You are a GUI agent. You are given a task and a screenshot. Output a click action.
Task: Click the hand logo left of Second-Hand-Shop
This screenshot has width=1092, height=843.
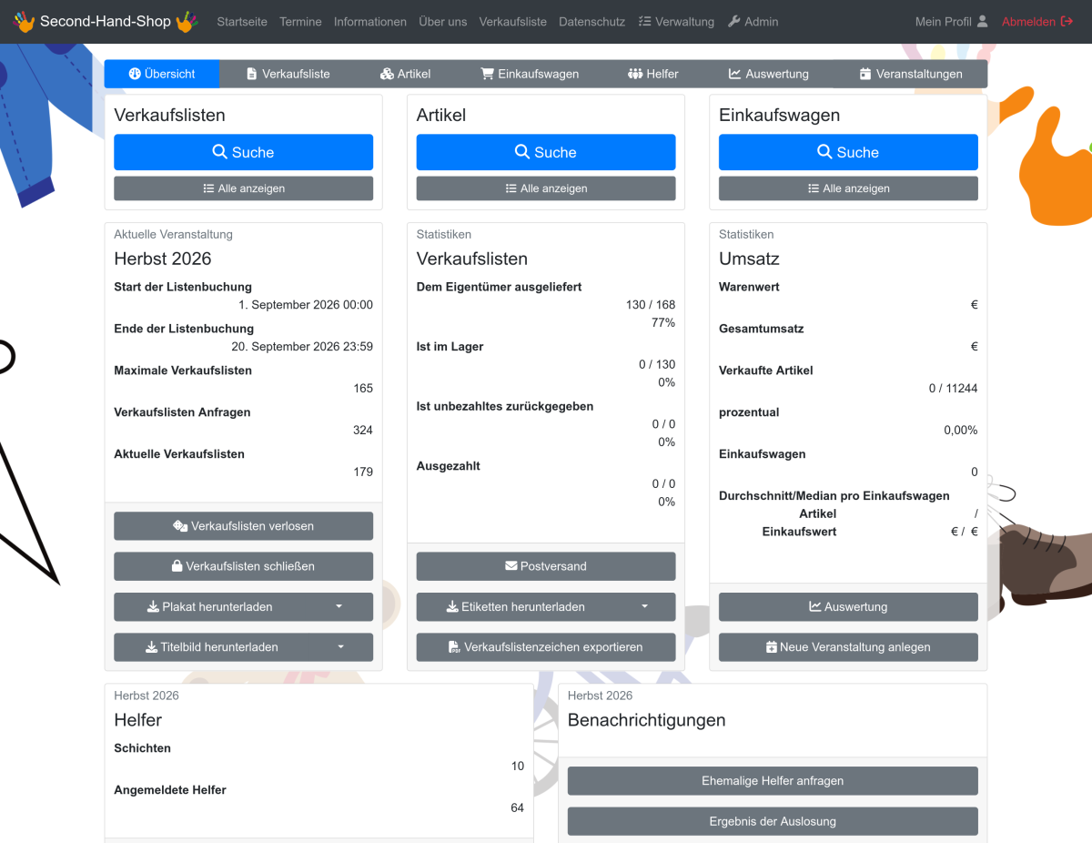pos(25,21)
